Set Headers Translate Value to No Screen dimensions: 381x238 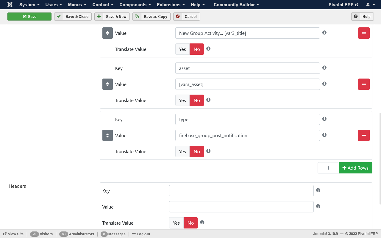[x=190, y=223]
